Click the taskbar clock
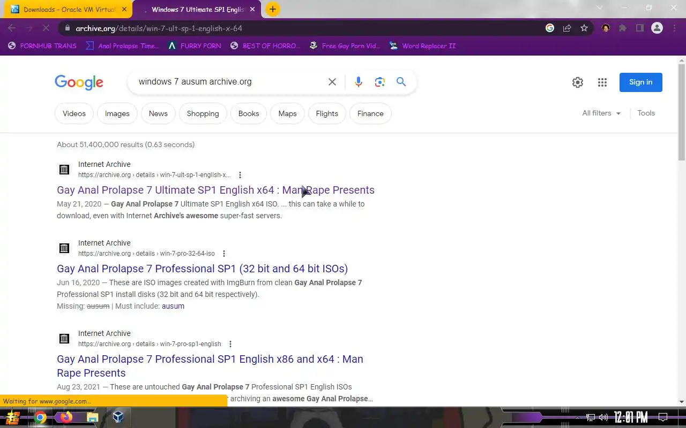The height and width of the screenshot is (428, 686). pyautogui.click(x=631, y=417)
